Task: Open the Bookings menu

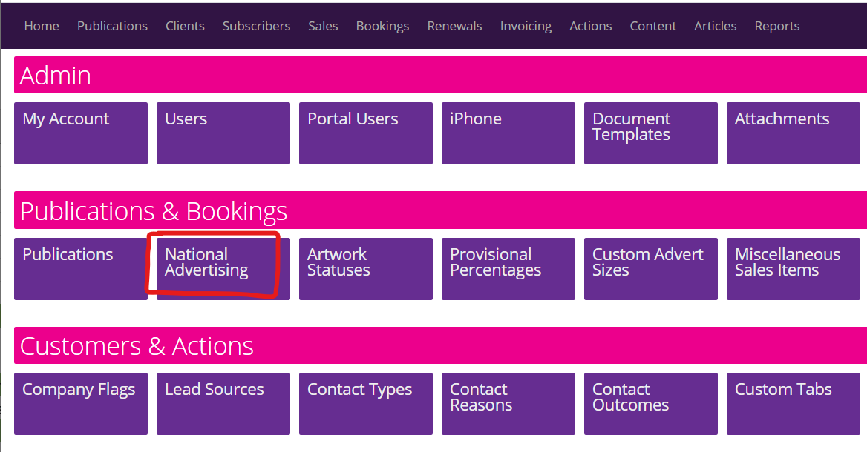Action: coord(382,26)
